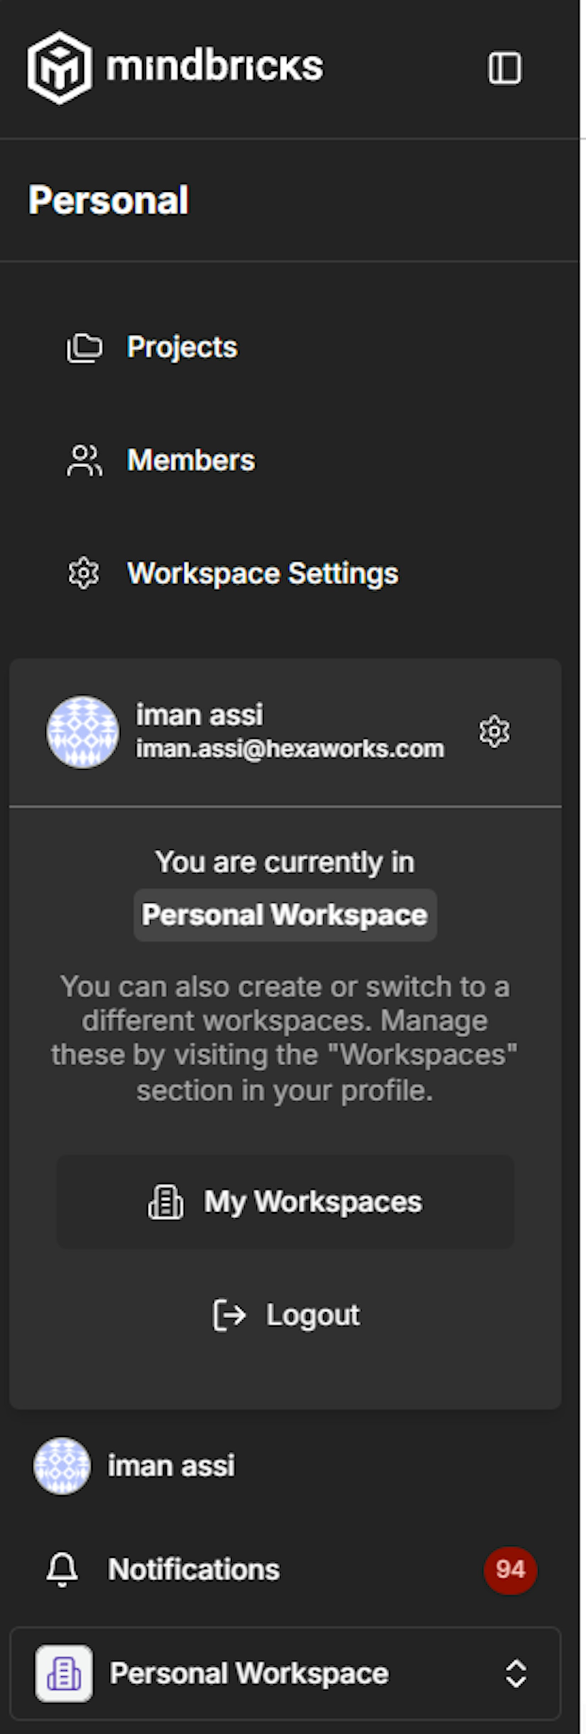Open profile settings gear beside email
This screenshot has height=1734, width=586.
click(494, 732)
